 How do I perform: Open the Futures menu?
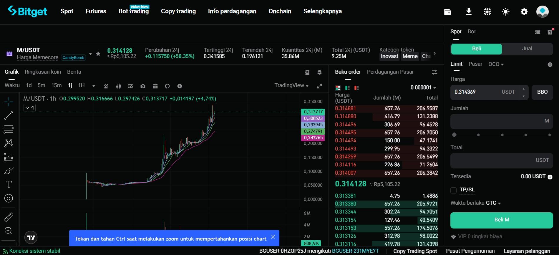pos(96,11)
